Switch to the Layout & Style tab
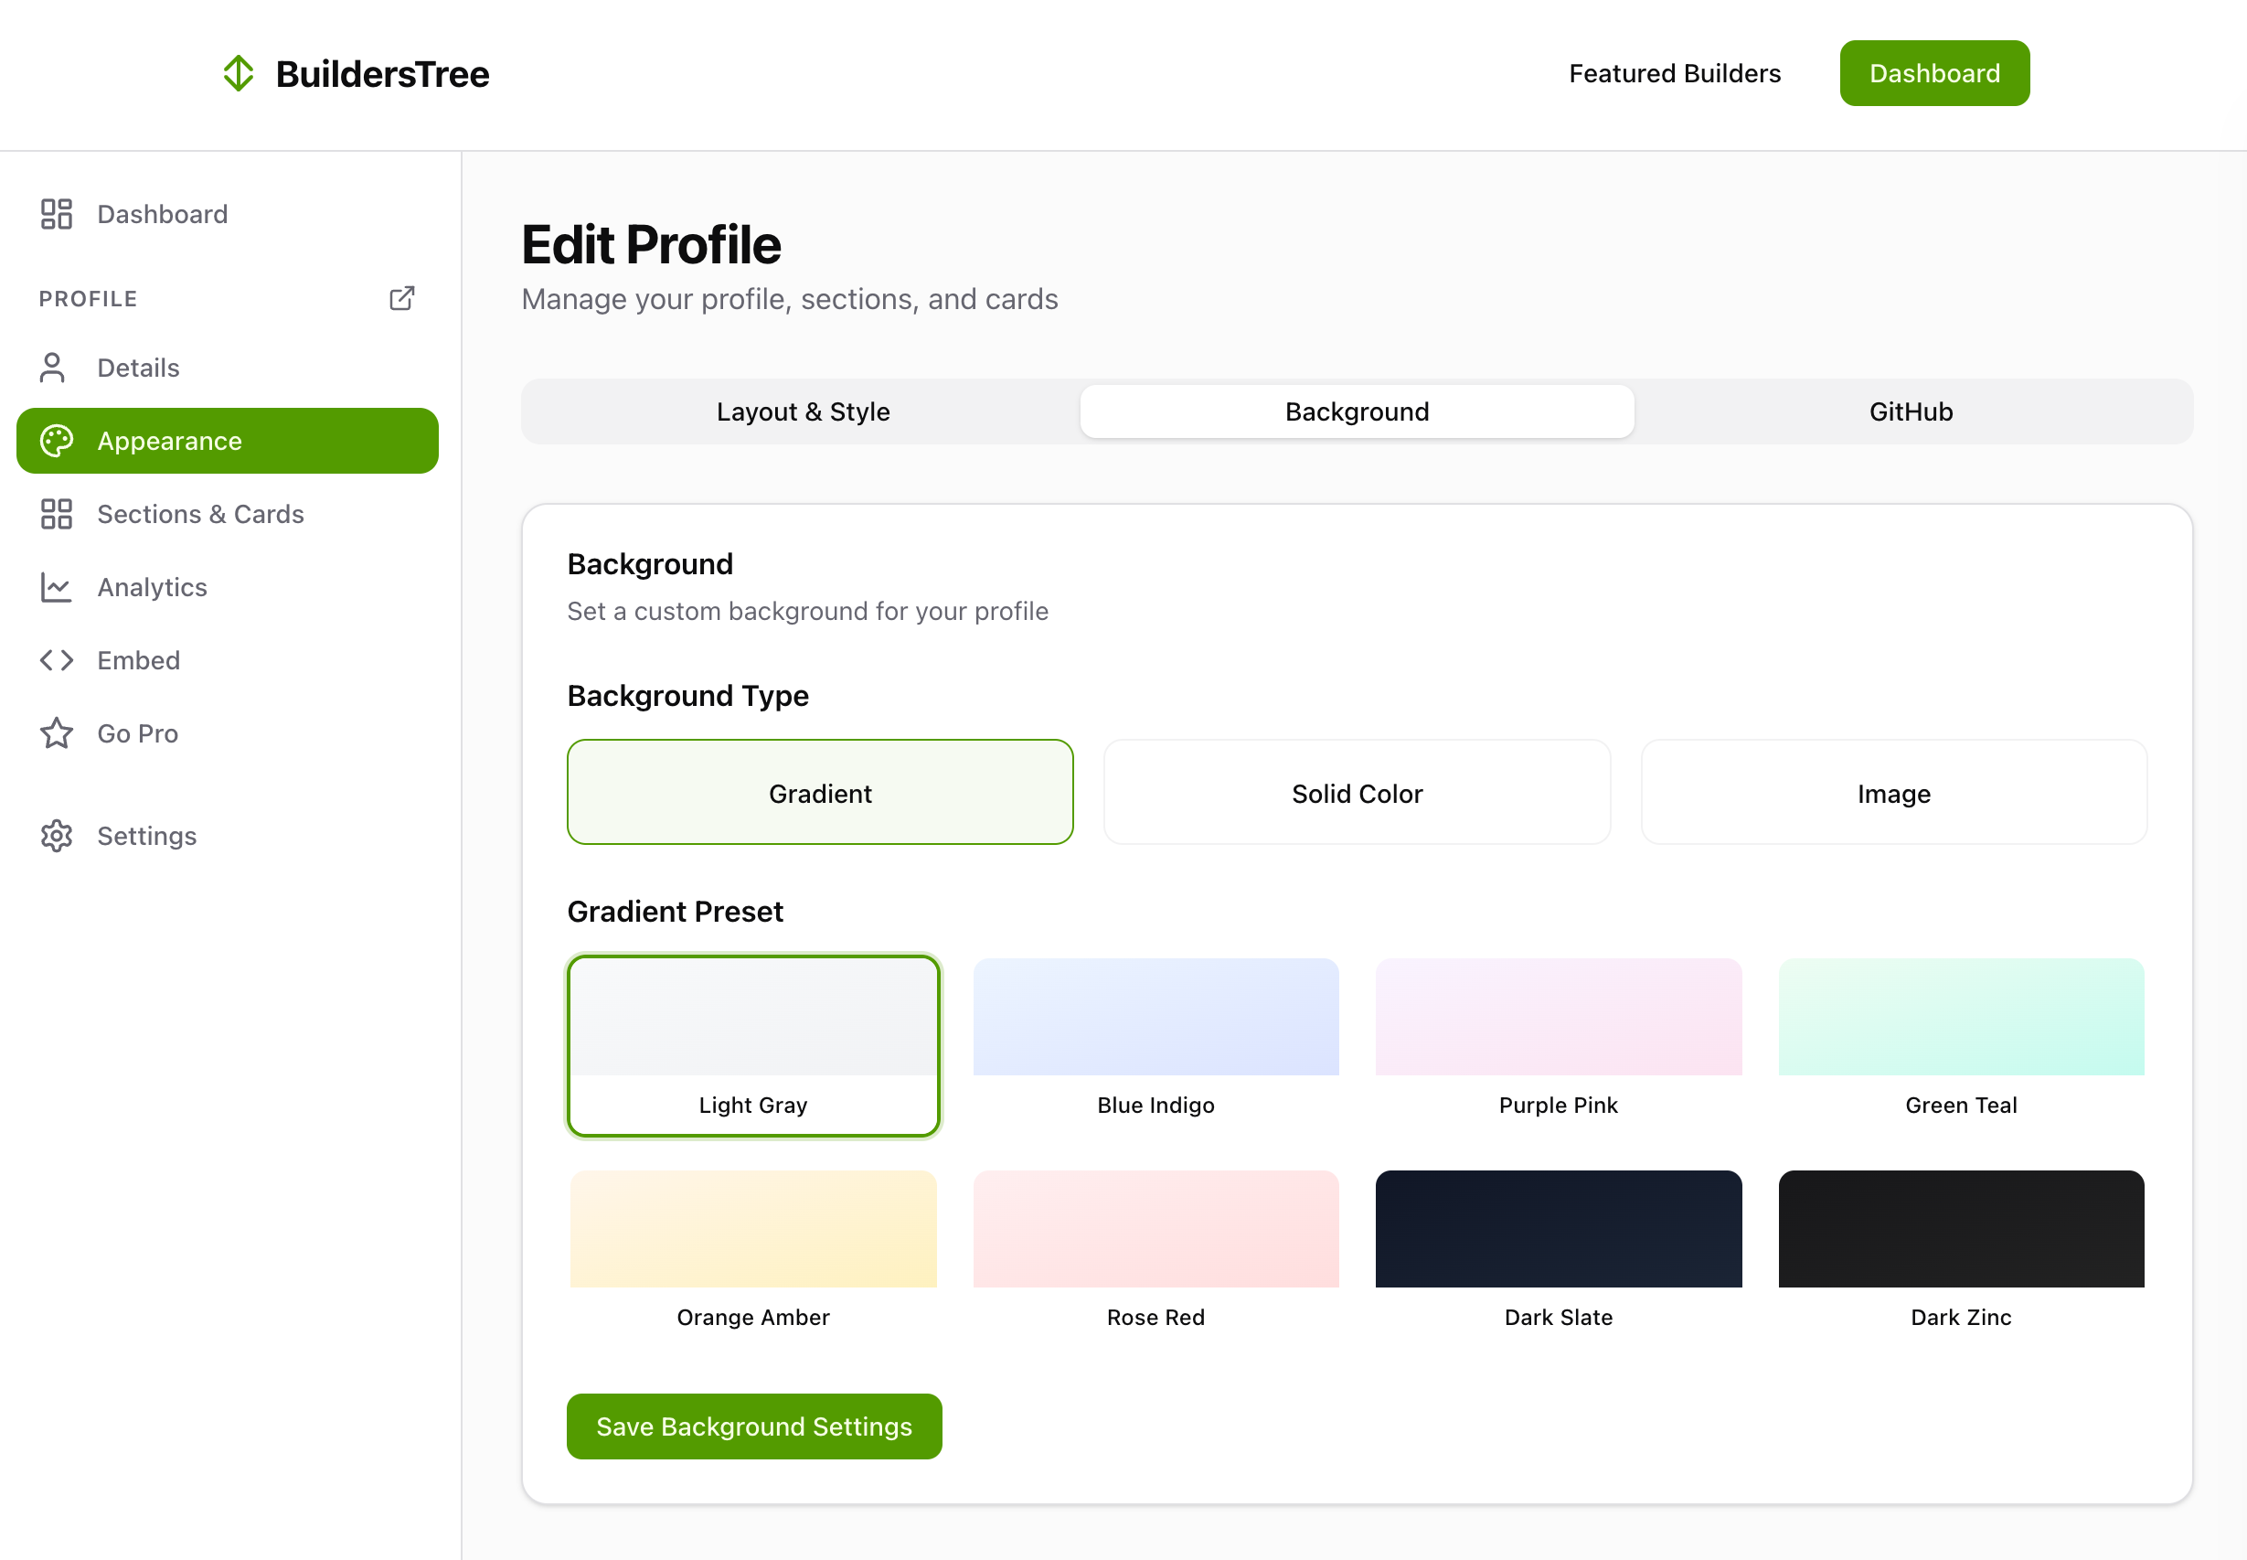 tap(802, 411)
